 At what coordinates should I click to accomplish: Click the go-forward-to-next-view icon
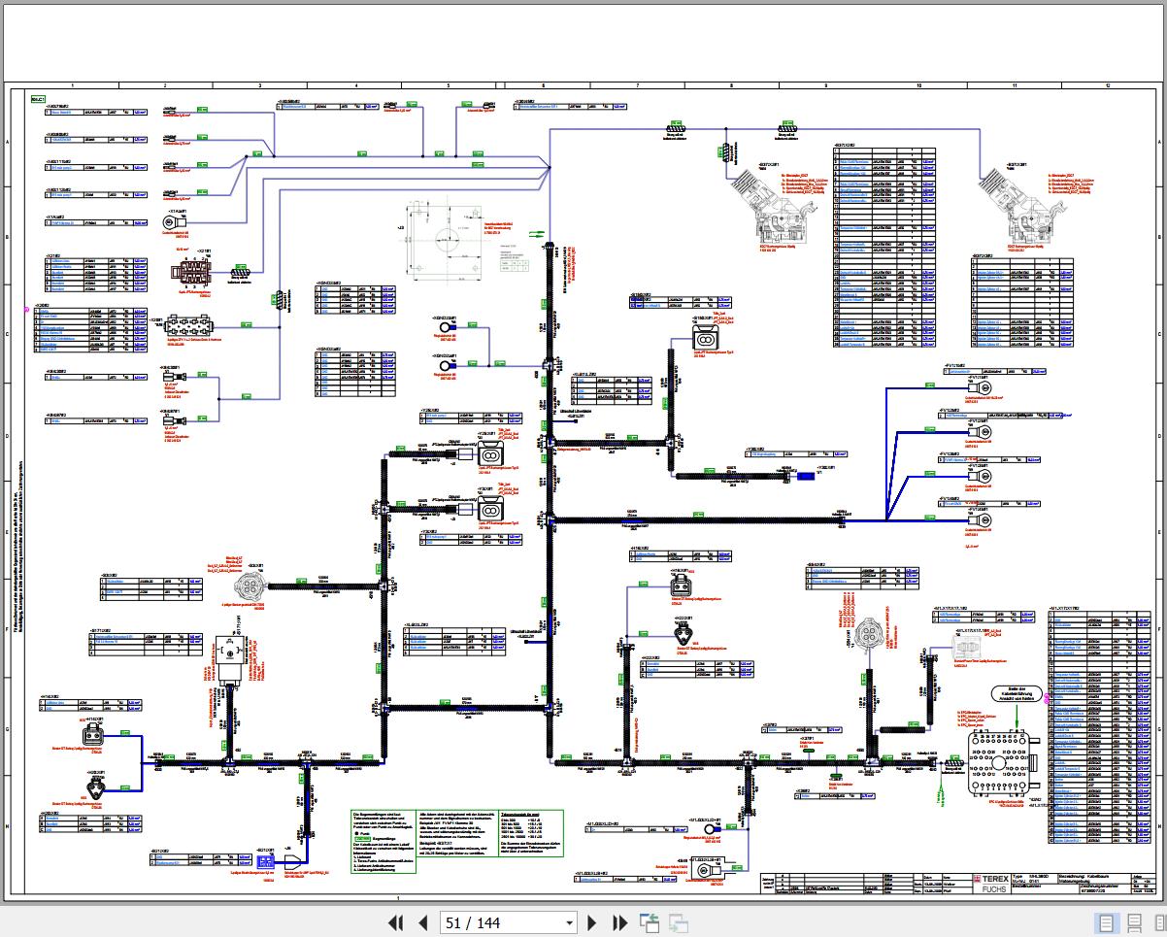677,923
